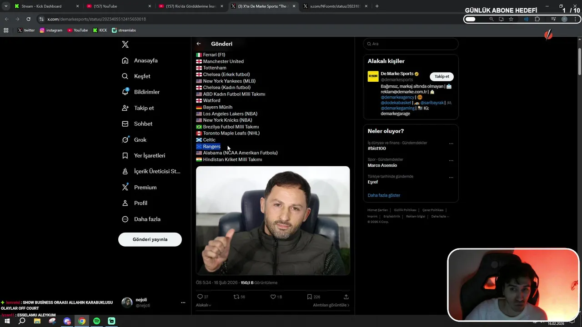
Task: Open more options for #bist100 trend
Action: [x=451, y=144]
